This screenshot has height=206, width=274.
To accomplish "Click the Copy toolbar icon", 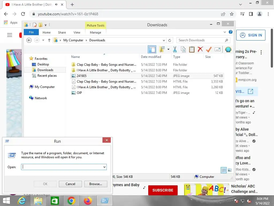I will click(x=183, y=49).
